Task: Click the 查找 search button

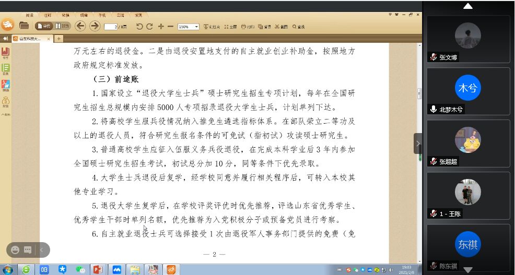Action: (298, 27)
